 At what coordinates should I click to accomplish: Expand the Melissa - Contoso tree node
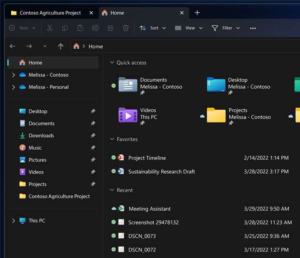[x=13, y=75]
